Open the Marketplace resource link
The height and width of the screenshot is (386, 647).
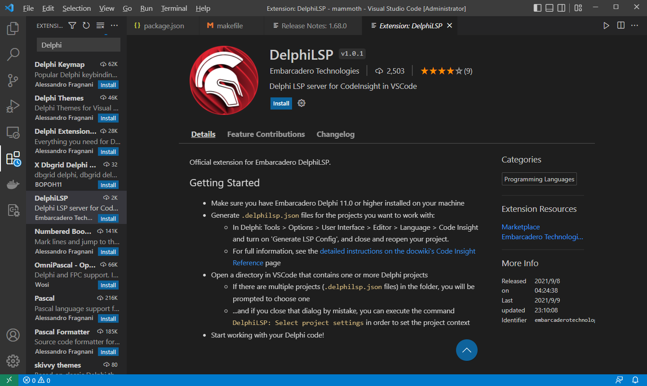tap(521, 227)
